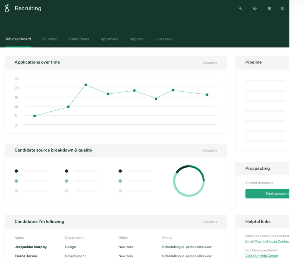
Task: Click the Find prospects button
Action: point(267,194)
